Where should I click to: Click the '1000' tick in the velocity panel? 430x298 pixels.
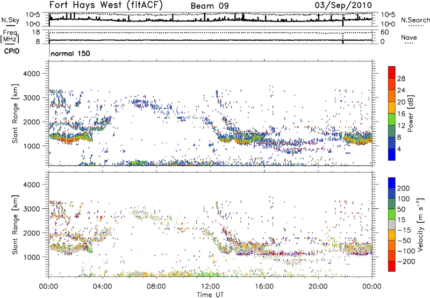pyautogui.click(x=32, y=257)
